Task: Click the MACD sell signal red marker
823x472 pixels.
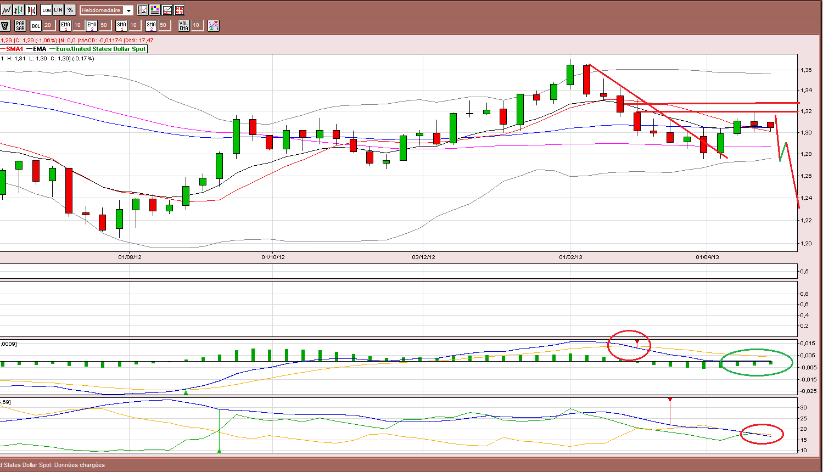Action: point(637,342)
